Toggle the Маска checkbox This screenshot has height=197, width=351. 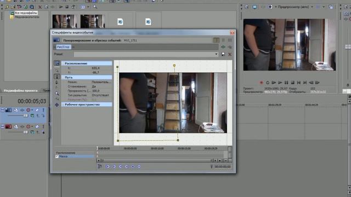pos(57,157)
